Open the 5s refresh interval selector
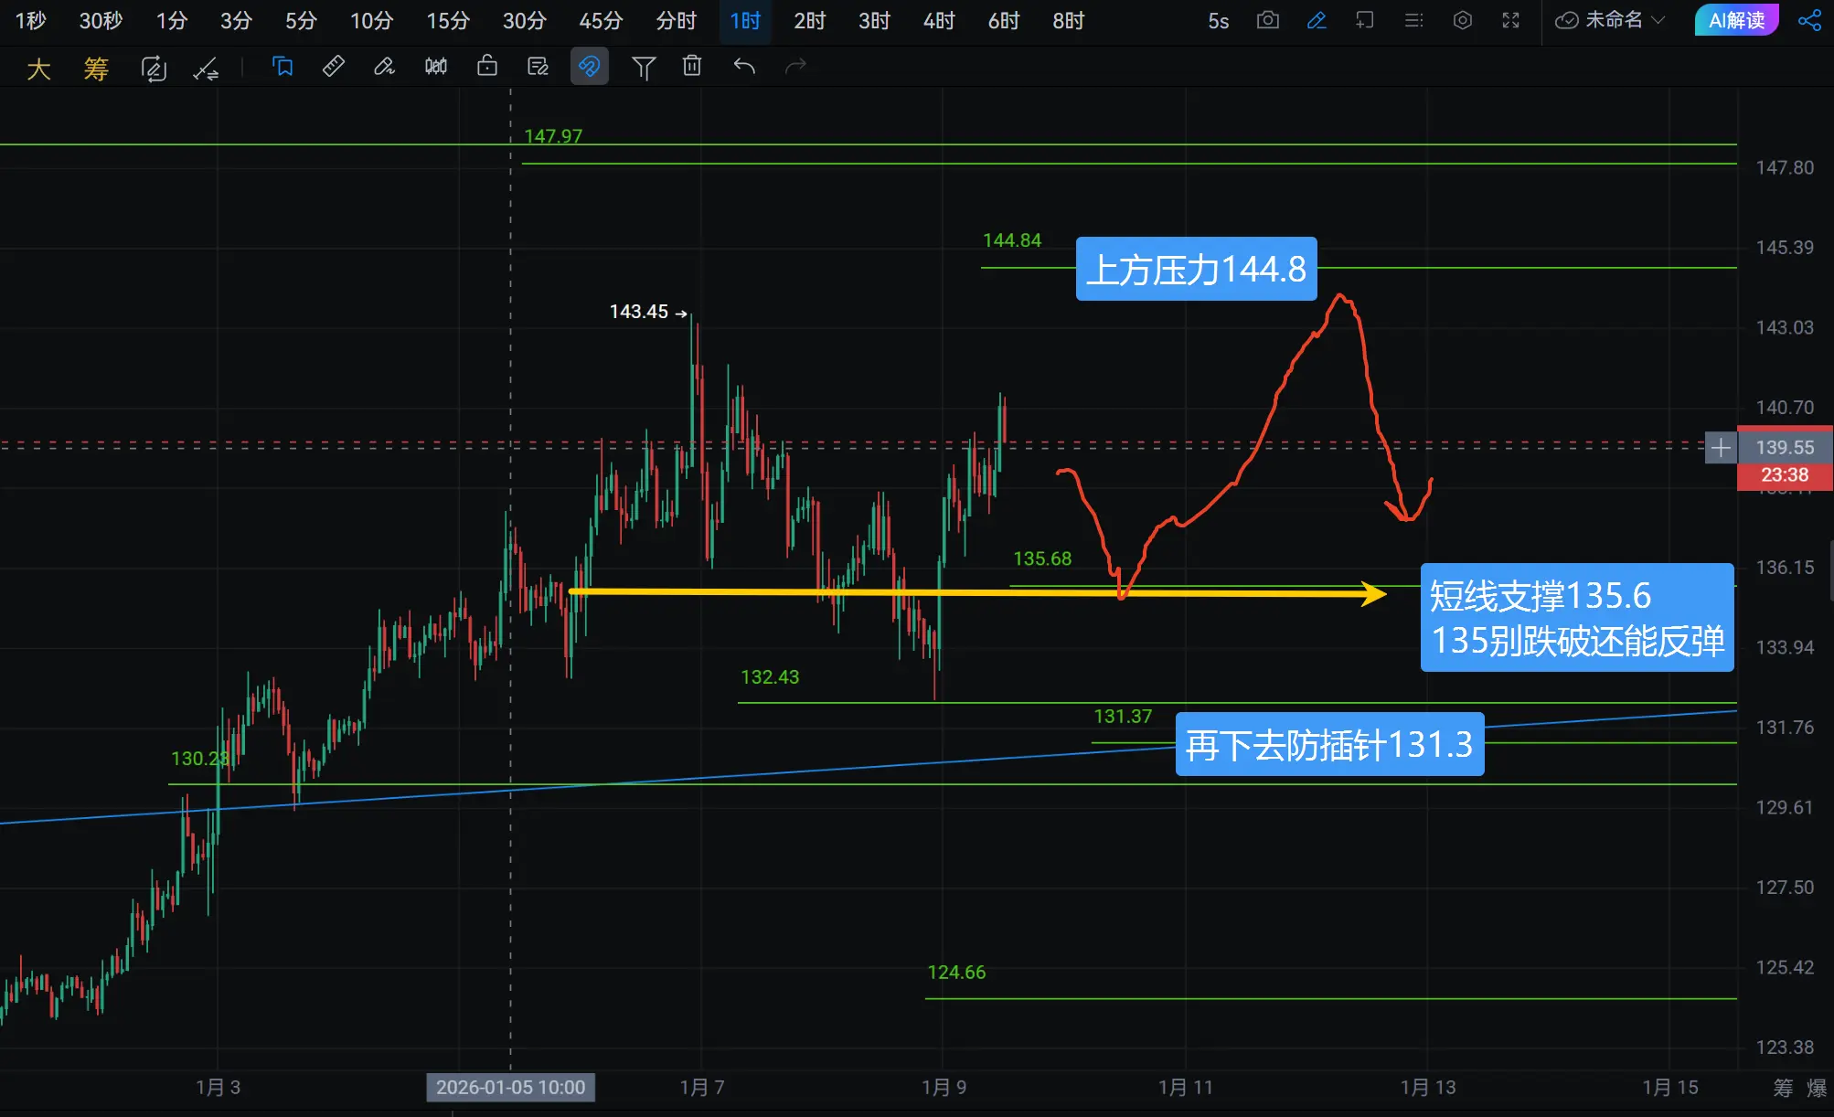Viewport: 1834px width, 1117px height. [1218, 21]
